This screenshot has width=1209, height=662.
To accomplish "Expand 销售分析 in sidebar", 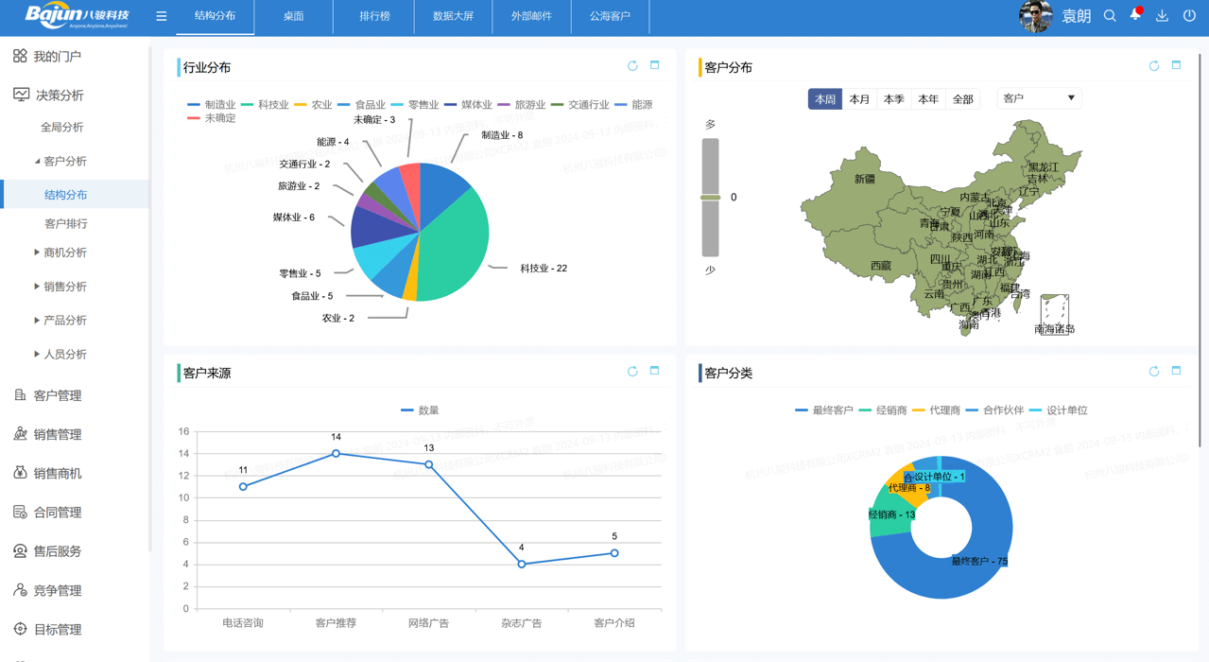I will point(64,287).
